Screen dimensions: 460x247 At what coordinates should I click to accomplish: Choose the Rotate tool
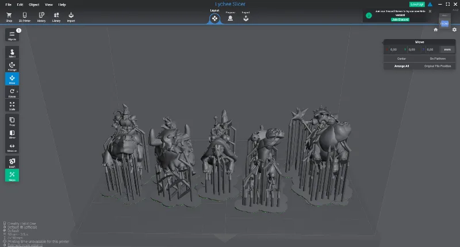click(x=12, y=92)
